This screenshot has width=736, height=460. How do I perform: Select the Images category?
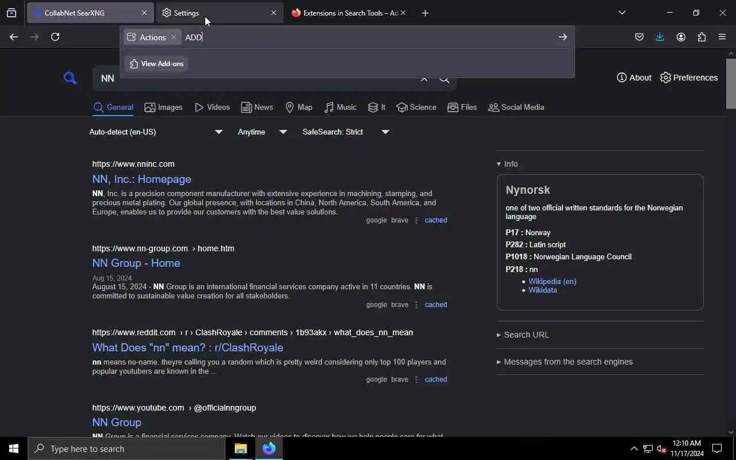163,108
